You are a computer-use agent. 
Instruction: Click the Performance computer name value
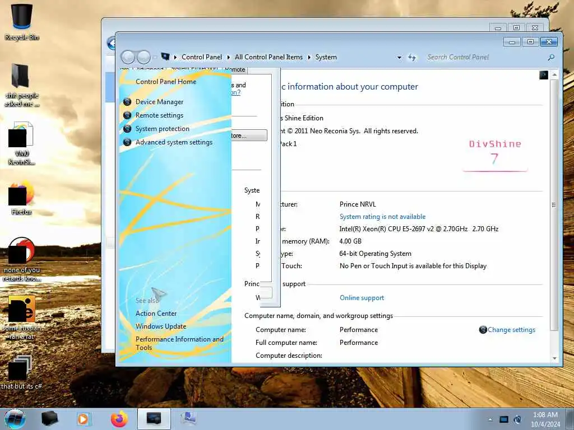(358, 329)
